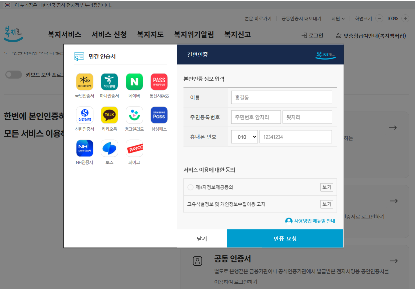Pick the 통신사PASS icon
Screen dimensions: 415x289
coord(159,82)
